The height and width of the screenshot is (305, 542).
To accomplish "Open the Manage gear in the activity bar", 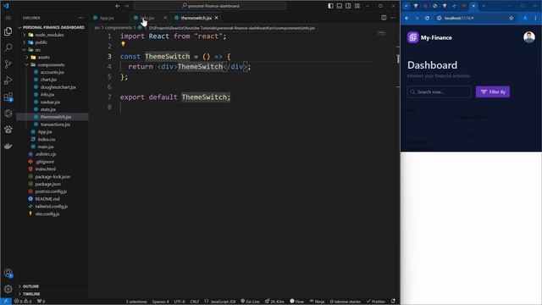I will tap(8, 289).
